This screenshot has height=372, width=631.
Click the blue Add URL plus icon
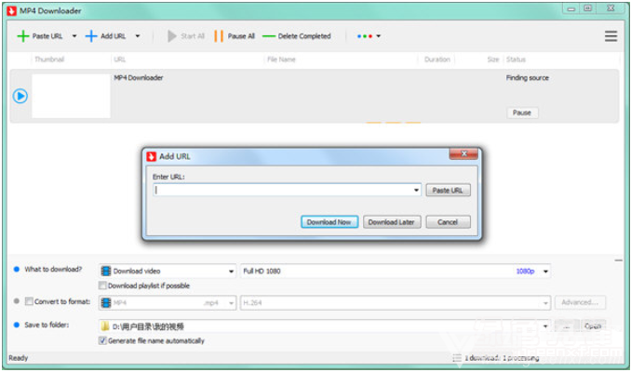(x=91, y=36)
